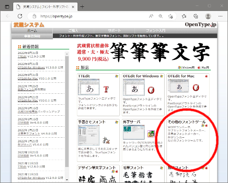This screenshot has width=228, height=183.
Task: Click the news list scrollbar thumb
Action: [x=67, y=111]
